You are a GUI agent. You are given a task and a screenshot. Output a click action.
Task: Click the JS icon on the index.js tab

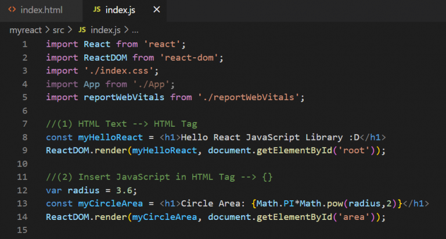96,10
